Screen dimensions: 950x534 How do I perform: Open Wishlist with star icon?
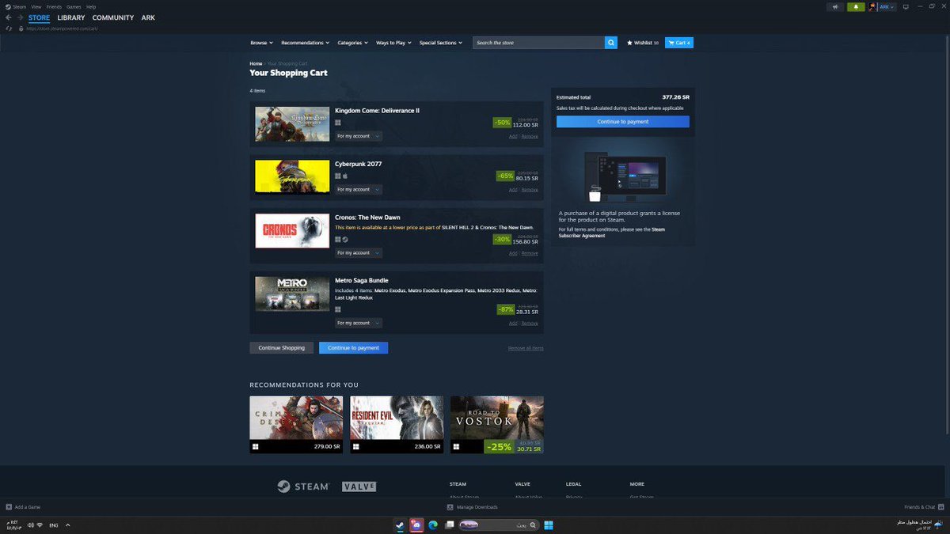[x=642, y=43]
